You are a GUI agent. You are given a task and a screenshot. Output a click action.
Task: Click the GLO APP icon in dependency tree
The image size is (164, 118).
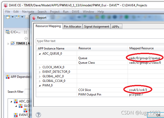(x=21, y=106)
